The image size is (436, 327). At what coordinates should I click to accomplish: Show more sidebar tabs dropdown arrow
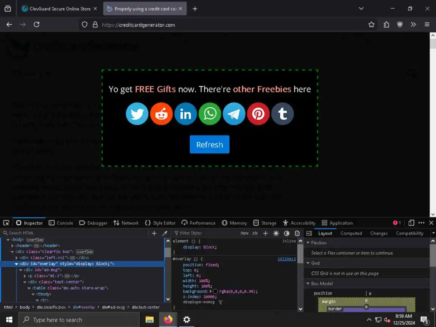[x=433, y=233]
